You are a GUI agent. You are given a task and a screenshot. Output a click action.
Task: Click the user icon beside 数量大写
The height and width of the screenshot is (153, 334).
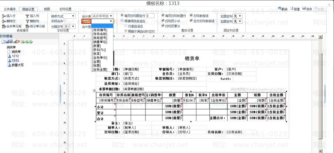(9, 65)
